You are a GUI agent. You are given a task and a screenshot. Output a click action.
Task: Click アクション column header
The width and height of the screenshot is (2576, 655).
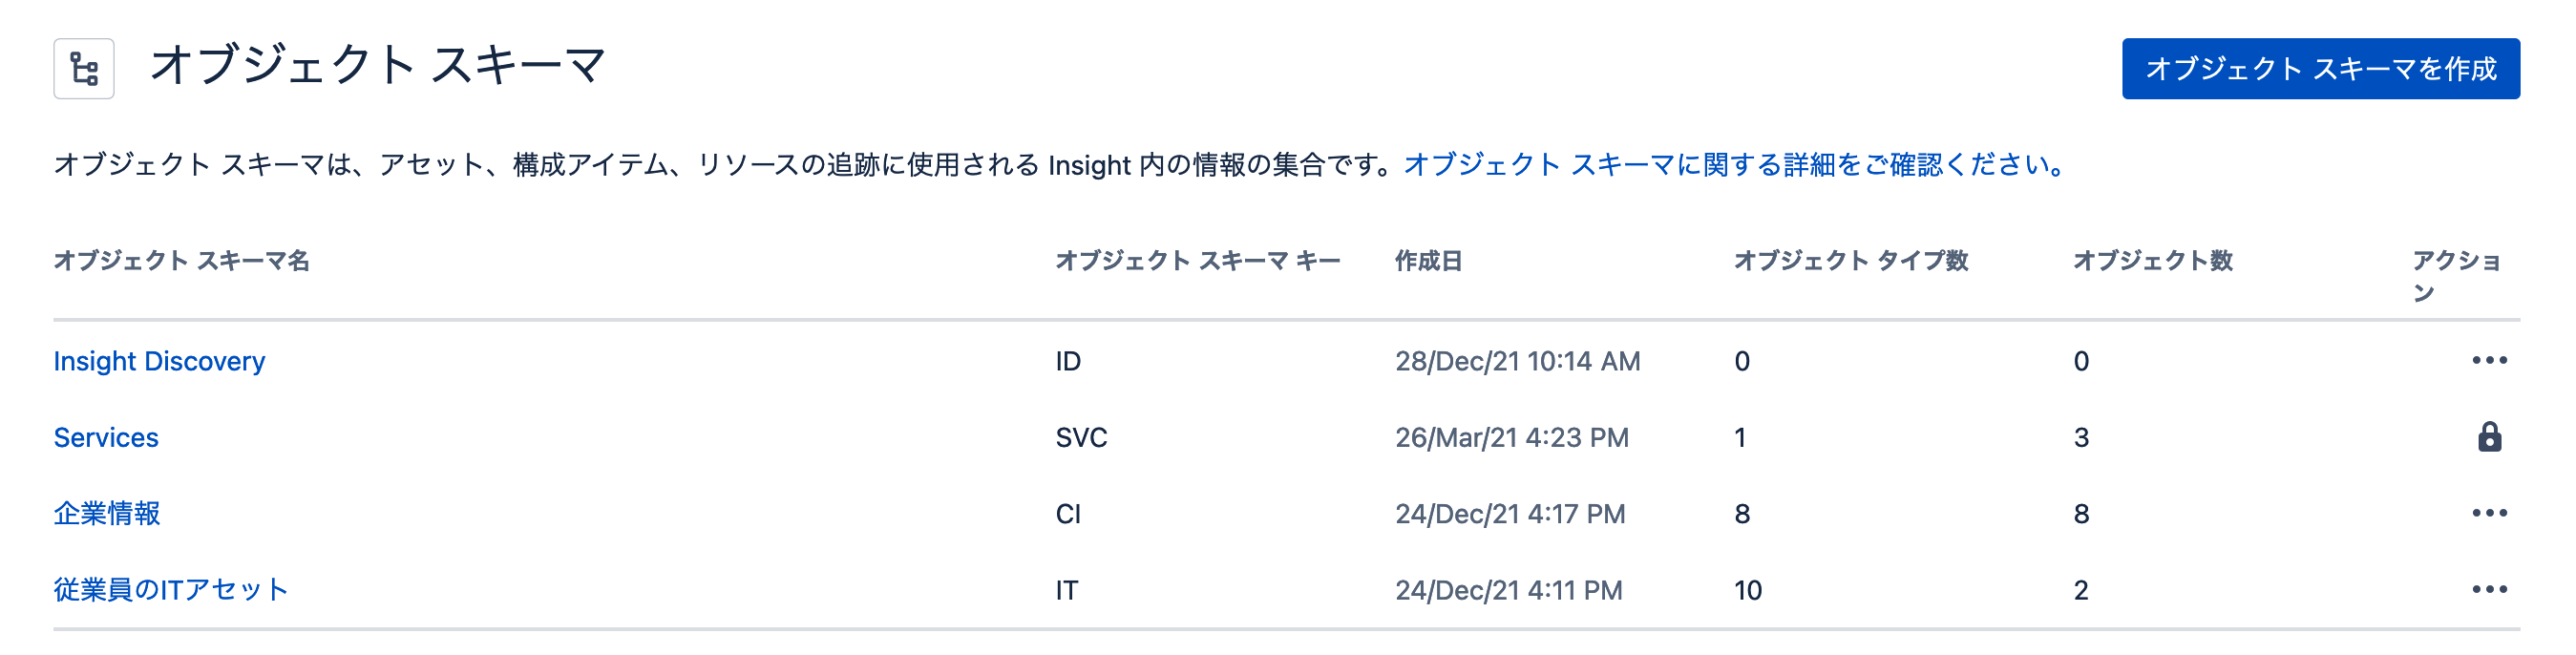tap(2456, 276)
